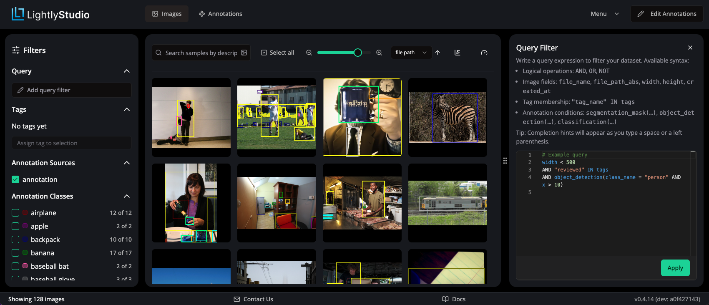Open the man with mug thumbnail
Image resolution: width=709 pixels, height=305 pixels.
click(362, 117)
